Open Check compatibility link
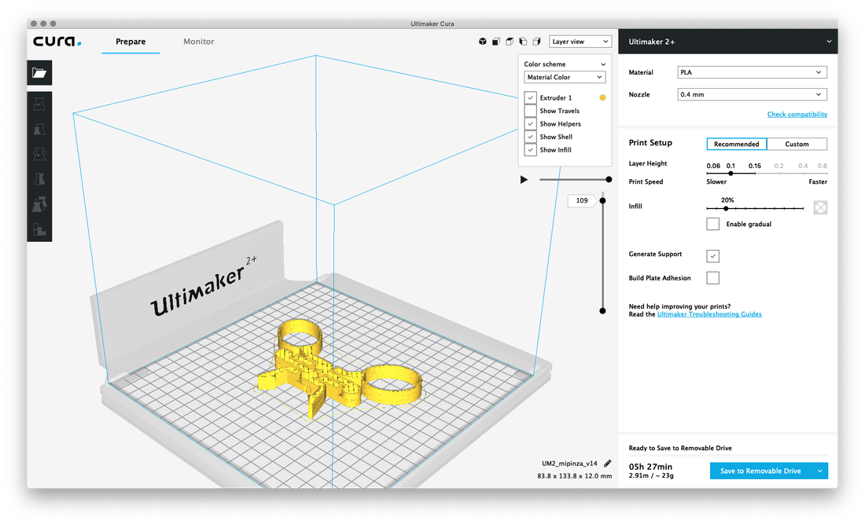Viewport: 865px width, 524px height. [797, 114]
